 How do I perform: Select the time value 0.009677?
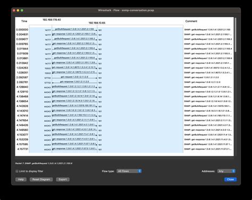pos(22,39)
